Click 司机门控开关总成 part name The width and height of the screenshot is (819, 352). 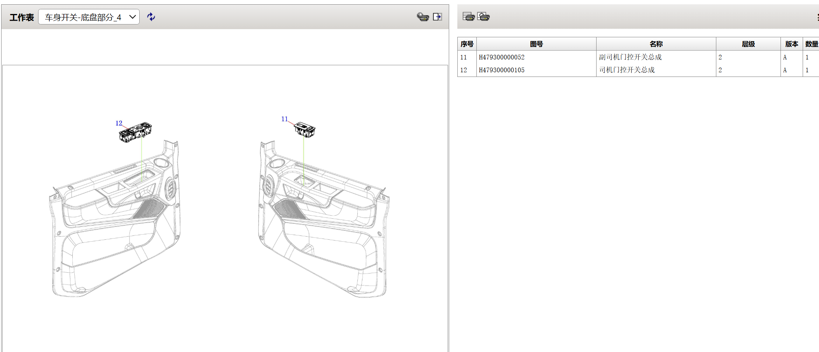tap(626, 70)
